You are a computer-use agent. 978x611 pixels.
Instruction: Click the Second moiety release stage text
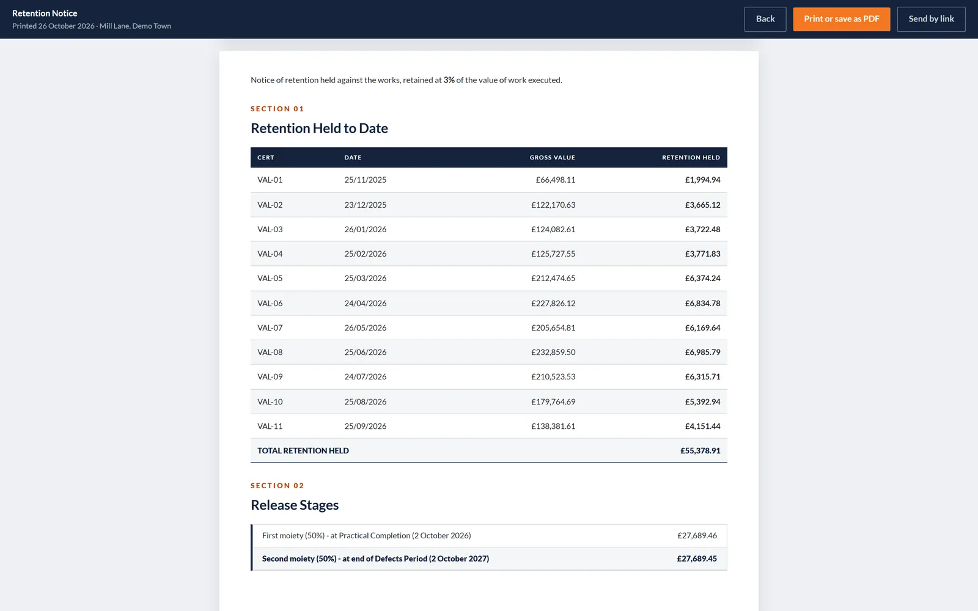(x=375, y=558)
